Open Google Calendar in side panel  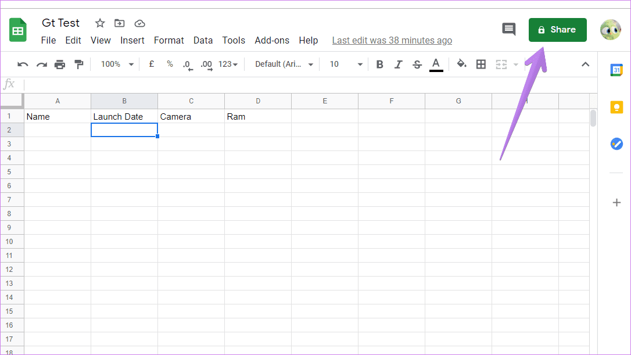point(616,70)
